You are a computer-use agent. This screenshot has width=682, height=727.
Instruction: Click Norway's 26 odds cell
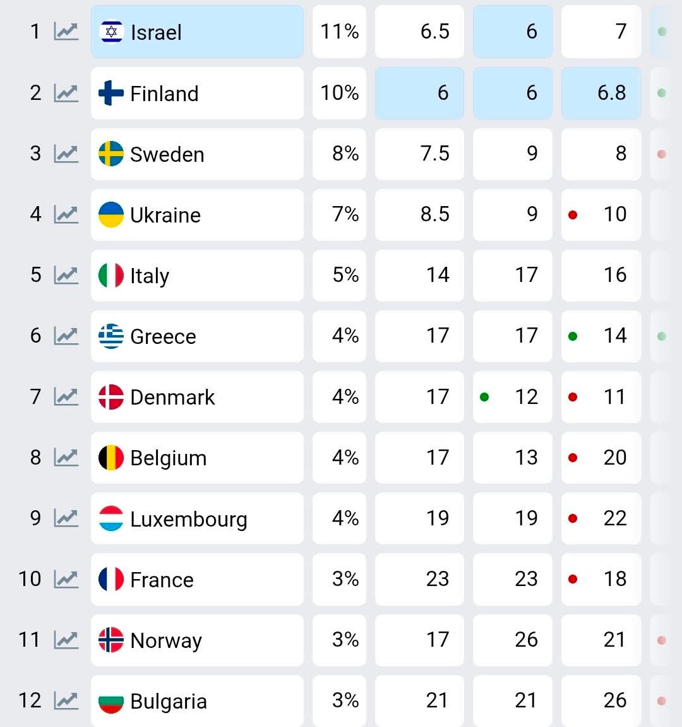coord(512,640)
